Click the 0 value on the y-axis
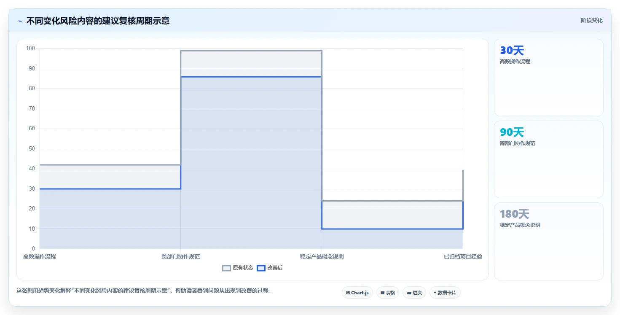This screenshot has height=315, width=620. tap(33, 249)
